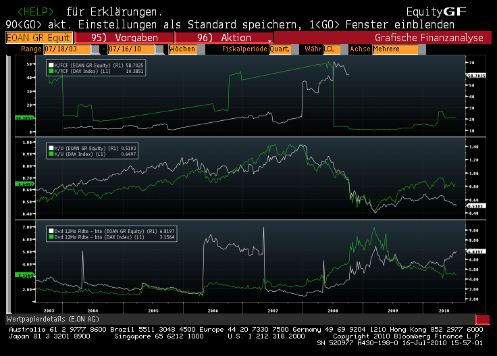Click the green 3.1564 left axis marker
This screenshot has height=356, width=497.
25,275
